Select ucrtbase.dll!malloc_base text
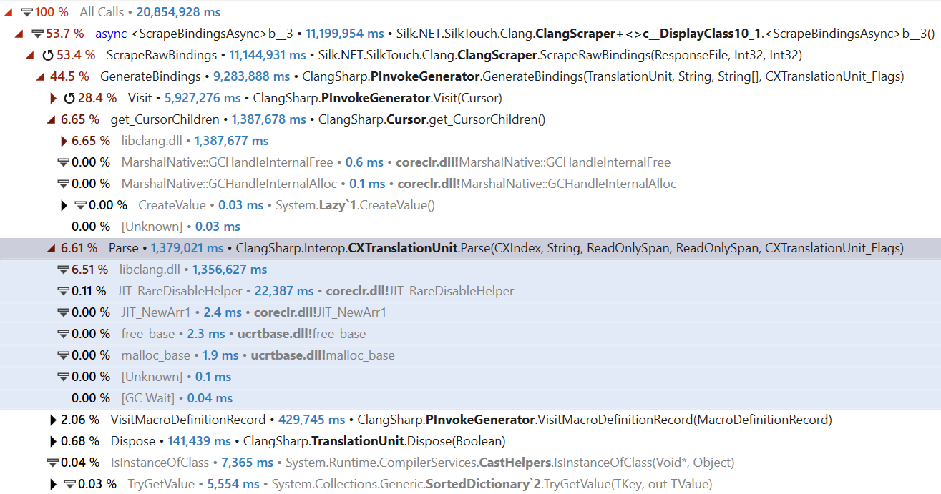This screenshot has height=494, width=941. 323,355
